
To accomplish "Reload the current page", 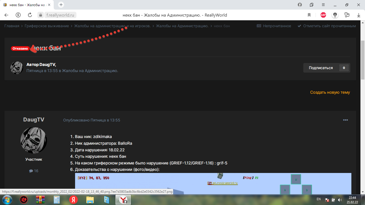I will click(30, 15).
